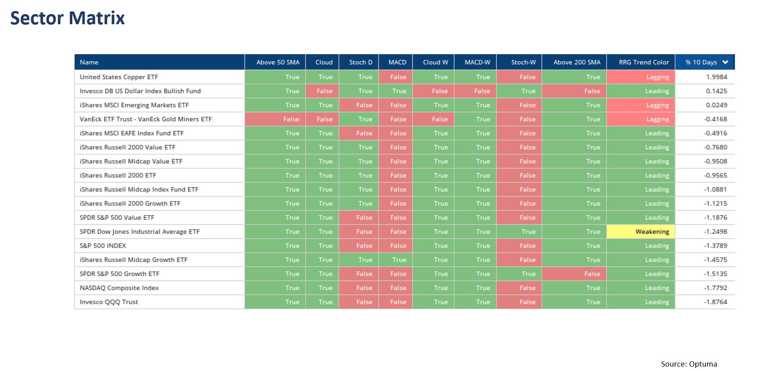757x371 pixels.
Task: Click Leading cell for Invesco DB US Dollar Fund
Action: point(641,91)
